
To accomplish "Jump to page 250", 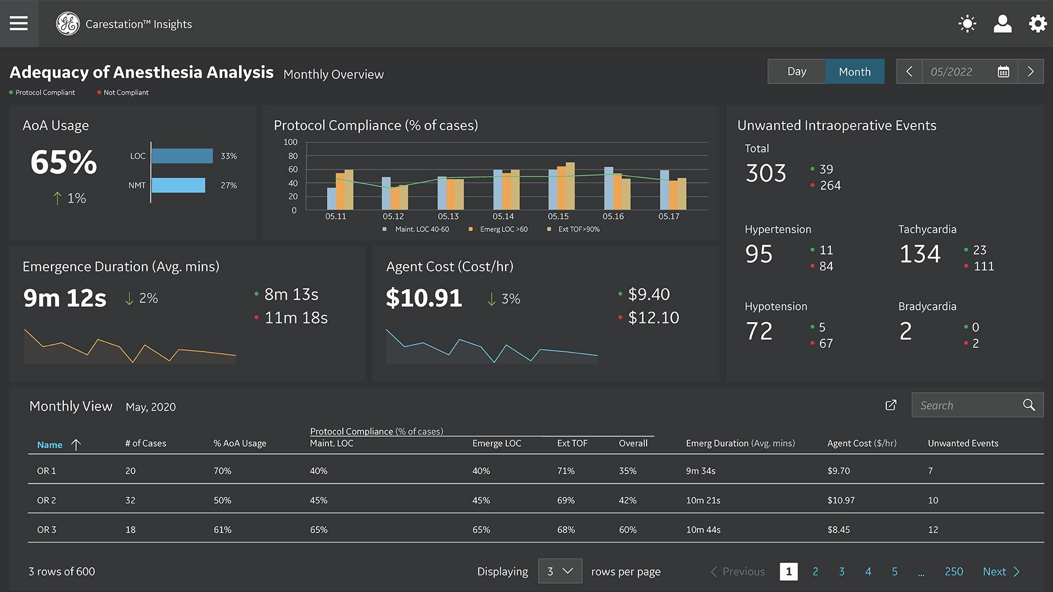I will pos(954,572).
